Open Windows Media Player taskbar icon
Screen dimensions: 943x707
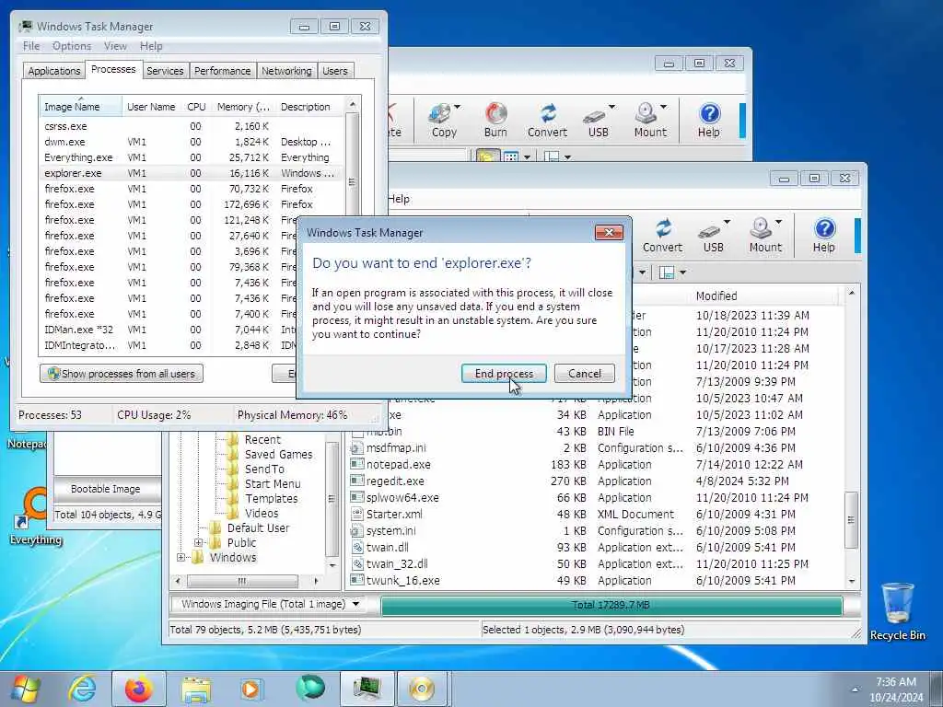[x=252, y=689]
